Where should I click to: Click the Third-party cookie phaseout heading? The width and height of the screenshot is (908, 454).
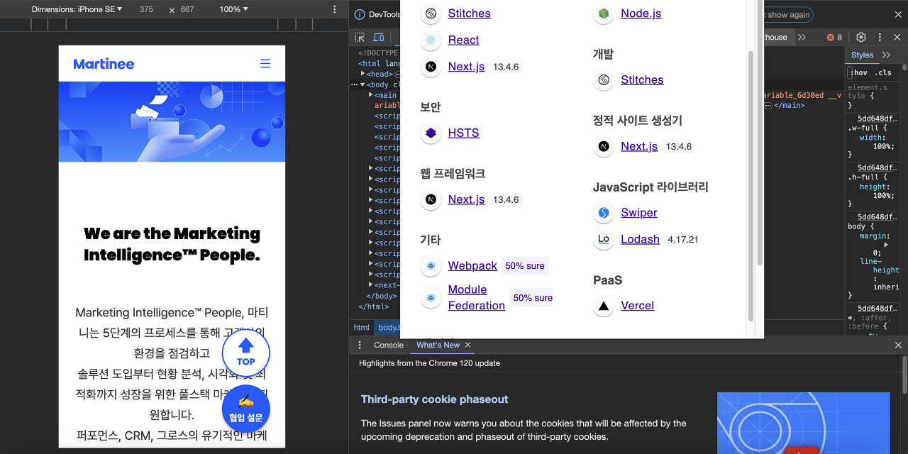(x=435, y=399)
